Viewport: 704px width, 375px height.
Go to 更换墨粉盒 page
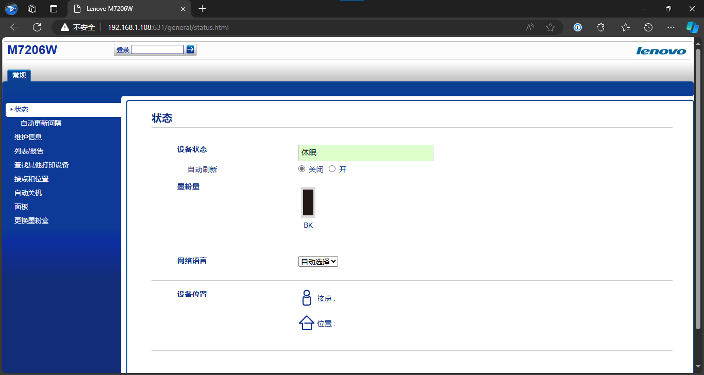pyautogui.click(x=31, y=220)
